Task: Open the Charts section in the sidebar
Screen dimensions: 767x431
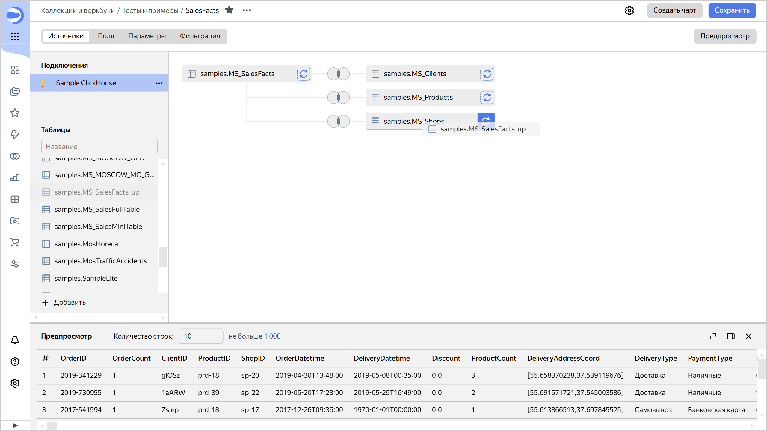Action: pos(15,177)
